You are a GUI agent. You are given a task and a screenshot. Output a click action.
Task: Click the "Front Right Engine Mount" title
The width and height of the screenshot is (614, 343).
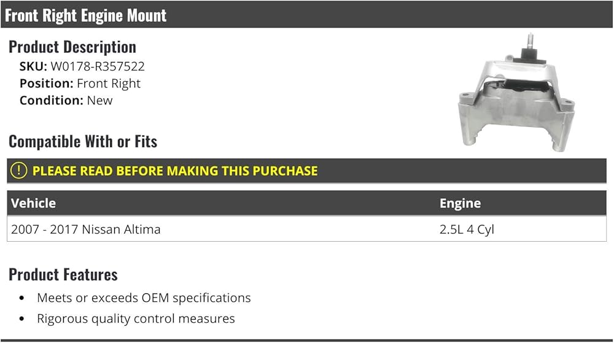click(x=86, y=15)
